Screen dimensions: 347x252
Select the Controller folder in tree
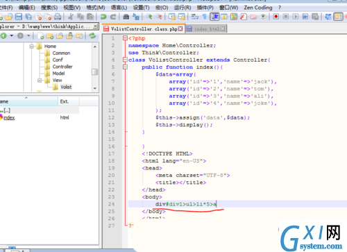coord(62,67)
